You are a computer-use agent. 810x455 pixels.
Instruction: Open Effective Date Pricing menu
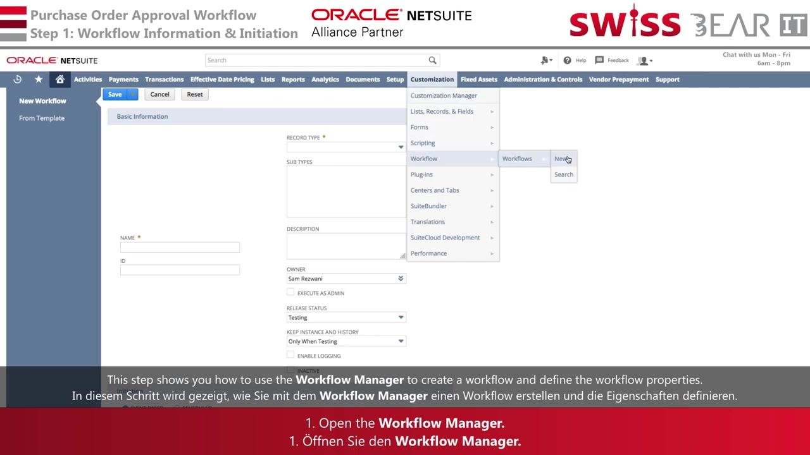tap(222, 80)
